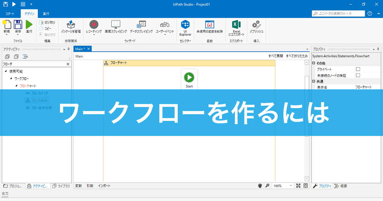Click コピー copy button
383x201 pixels.
[45, 28]
